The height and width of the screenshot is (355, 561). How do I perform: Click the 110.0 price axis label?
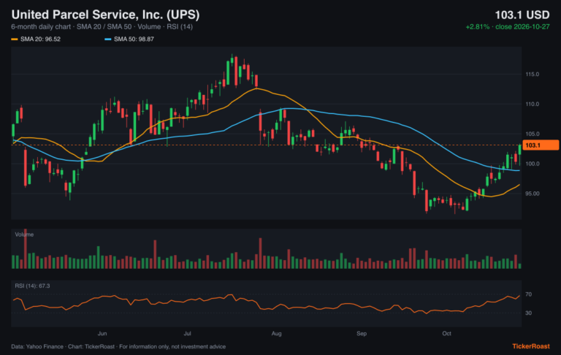(x=532, y=104)
